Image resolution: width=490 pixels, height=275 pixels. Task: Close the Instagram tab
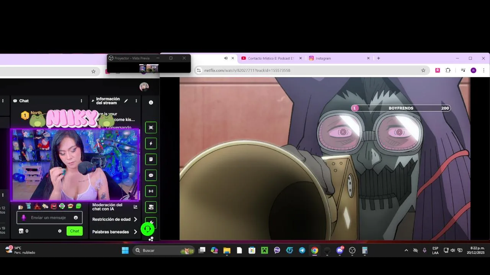[368, 58]
